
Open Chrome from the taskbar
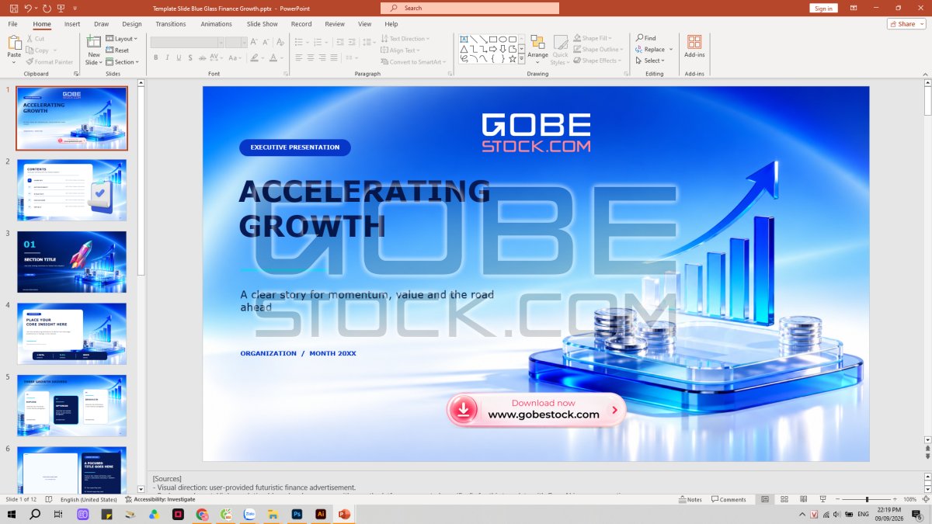(x=202, y=514)
